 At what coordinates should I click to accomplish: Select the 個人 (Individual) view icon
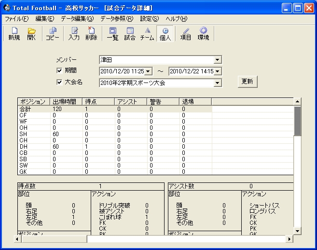click(165, 34)
